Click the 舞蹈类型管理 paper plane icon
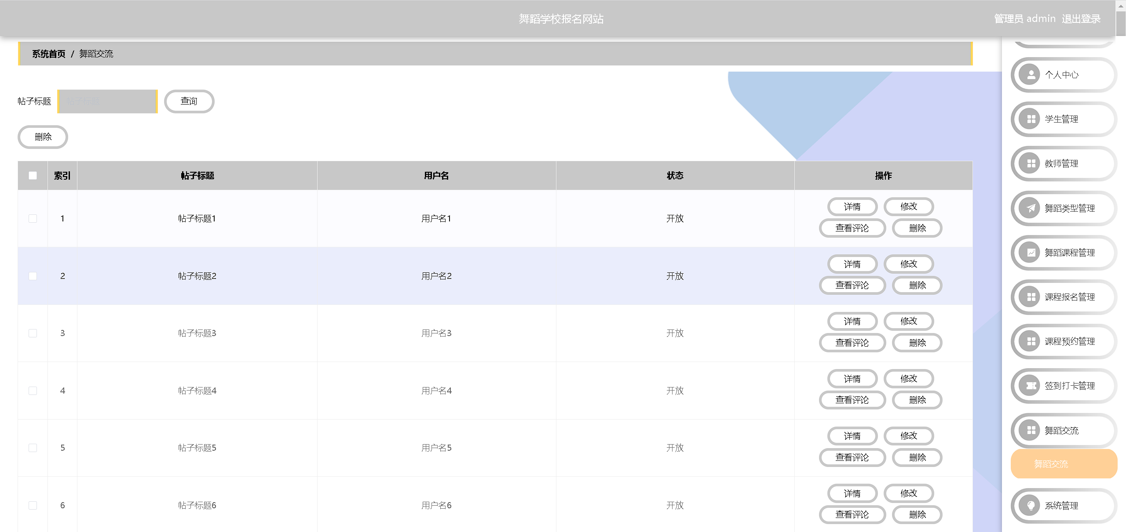The width and height of the screenshot is (1126, 532). (1031, 208)
